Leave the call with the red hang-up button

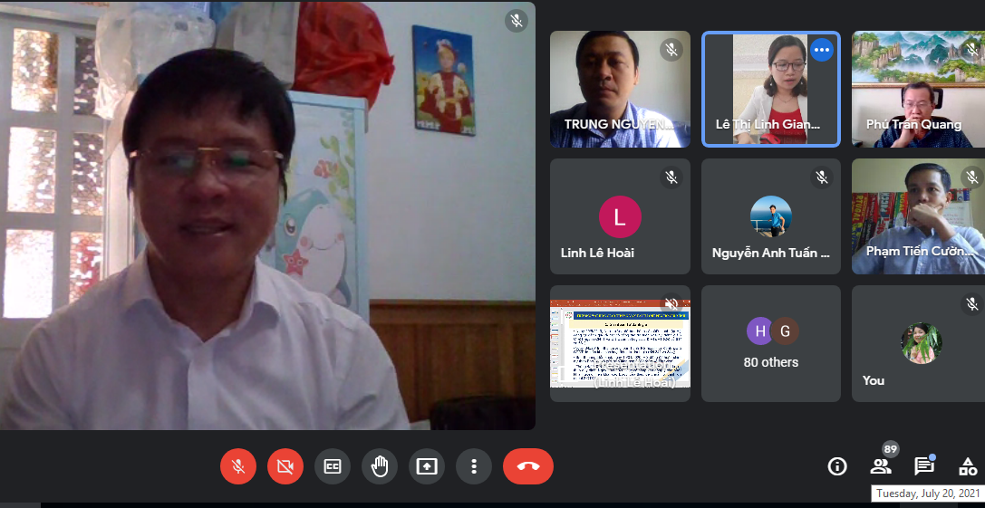pos(528,466)
